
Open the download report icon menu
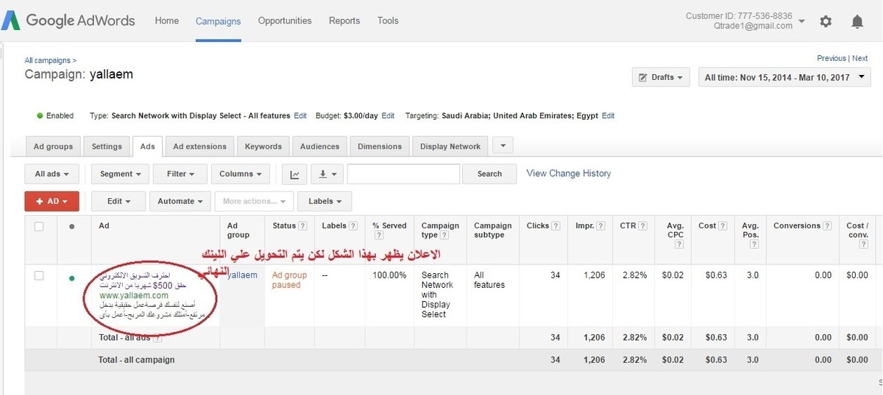pyautogui.click(x=327, y=174)
